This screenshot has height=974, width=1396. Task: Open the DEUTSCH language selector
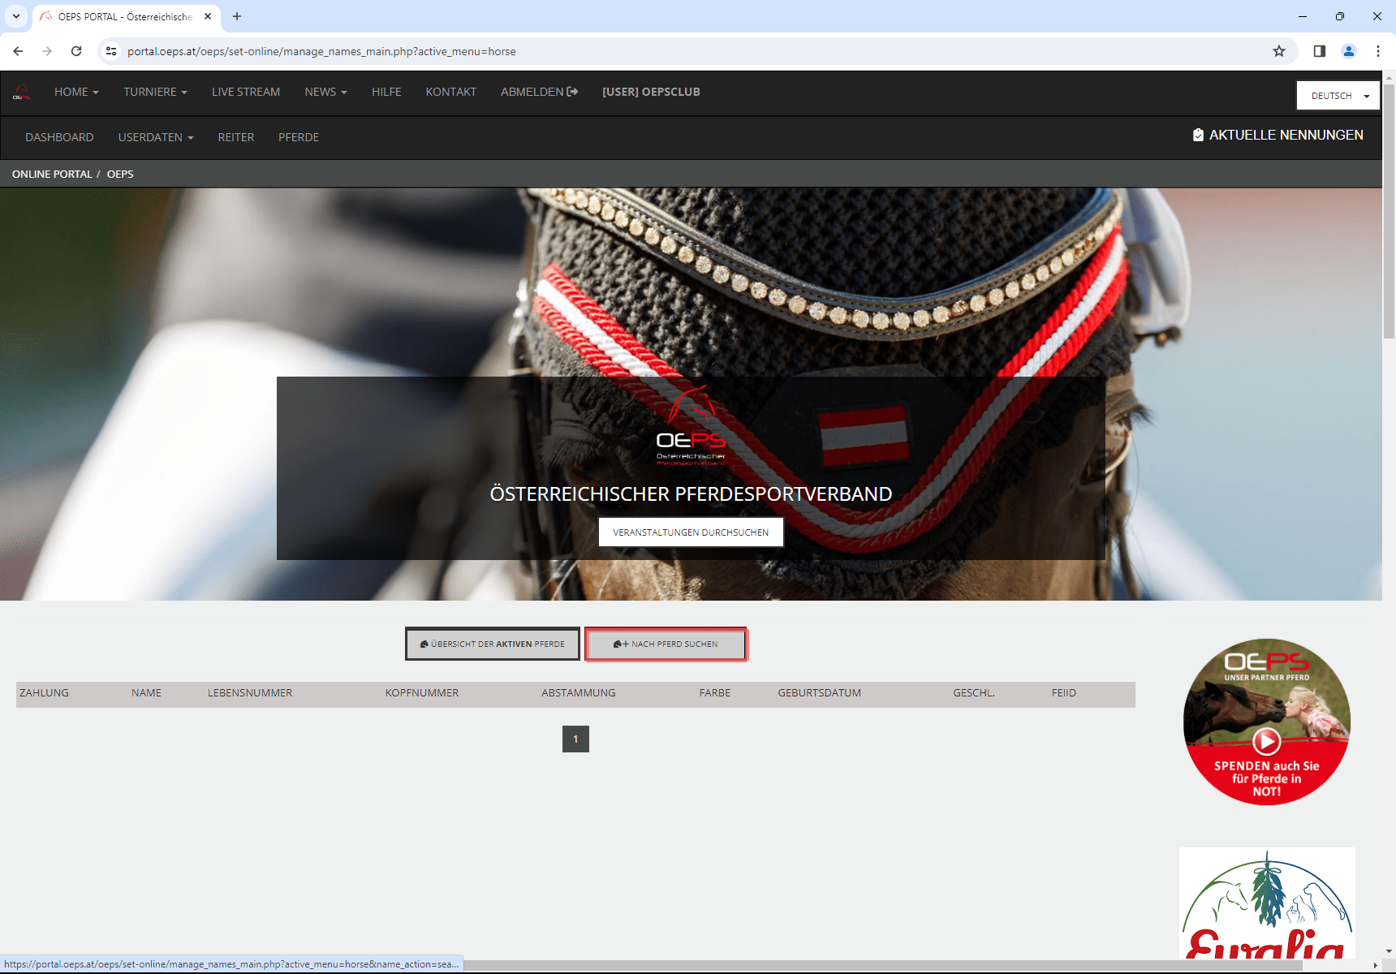(x=1338, y=96)
